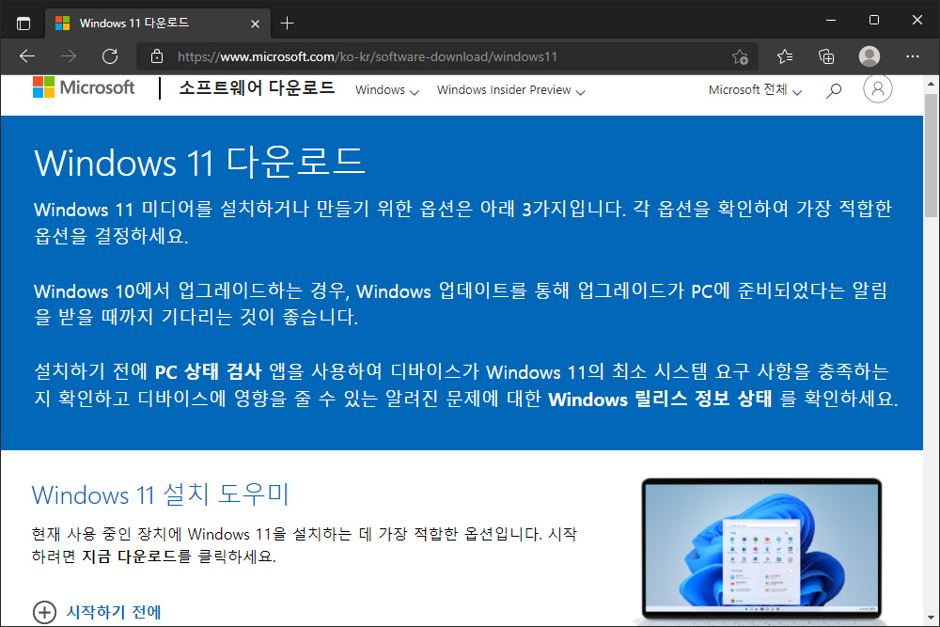This screenshot has height=627, width=940.
Task: Expand Windows Insider Preview dropdown
Action: tap(510, 90)
